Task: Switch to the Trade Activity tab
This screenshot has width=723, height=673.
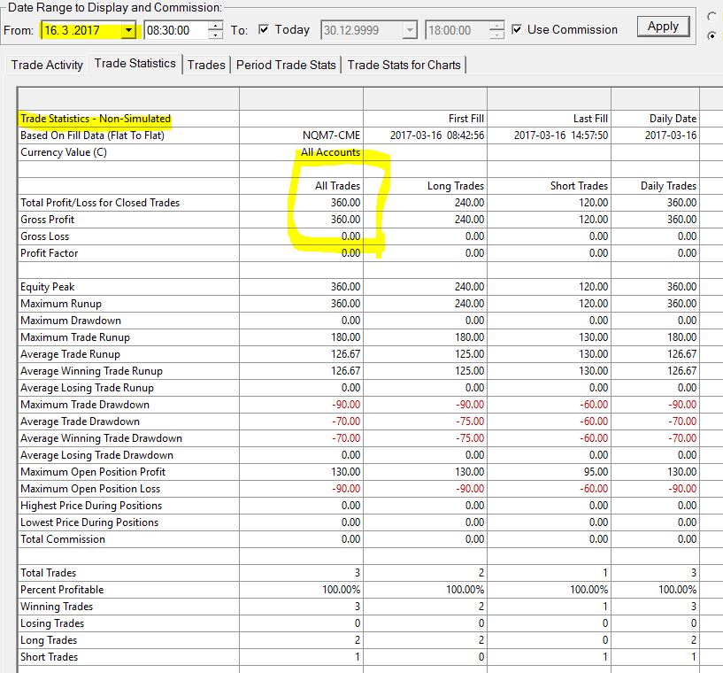Action: (47, 65)
